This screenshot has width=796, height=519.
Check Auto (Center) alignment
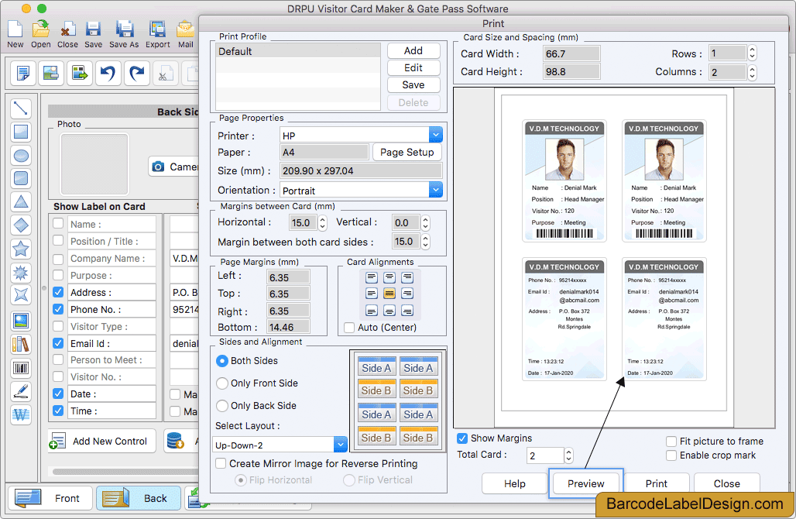[x=349, y=328]
